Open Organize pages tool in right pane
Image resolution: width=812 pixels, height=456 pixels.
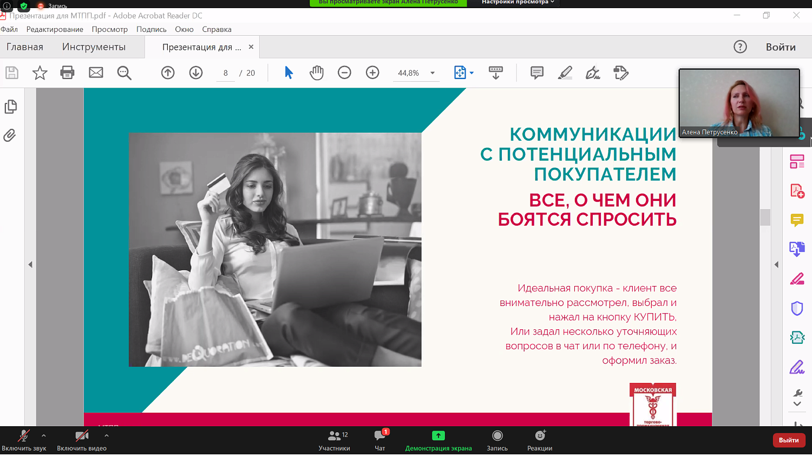point(797,161)
